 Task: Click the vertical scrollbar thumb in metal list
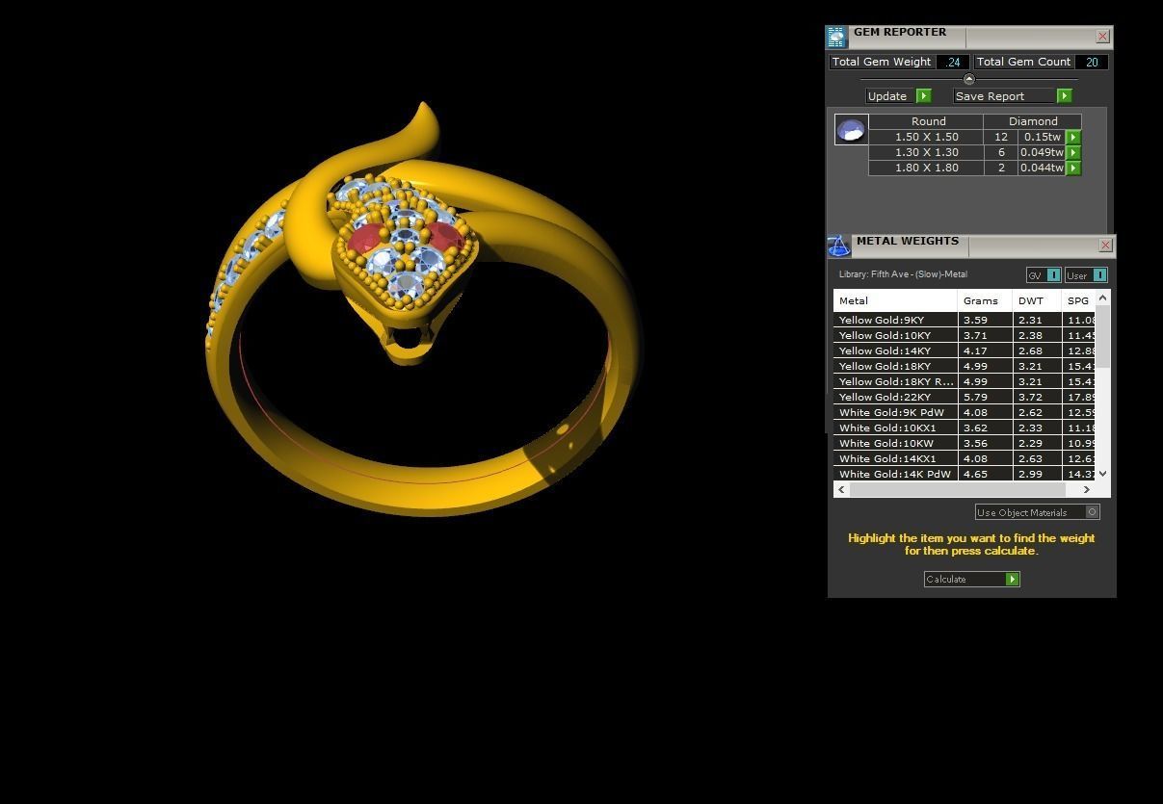(1103, 337)
